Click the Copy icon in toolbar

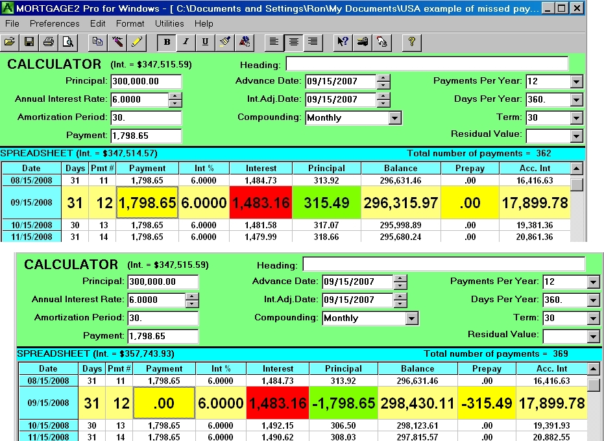(97, 42)
